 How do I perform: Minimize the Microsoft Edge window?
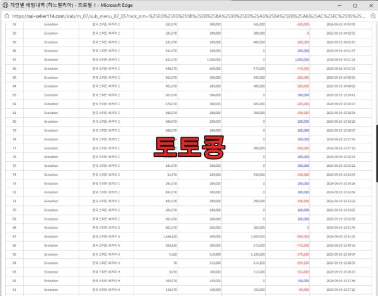(x=340, y=5)
